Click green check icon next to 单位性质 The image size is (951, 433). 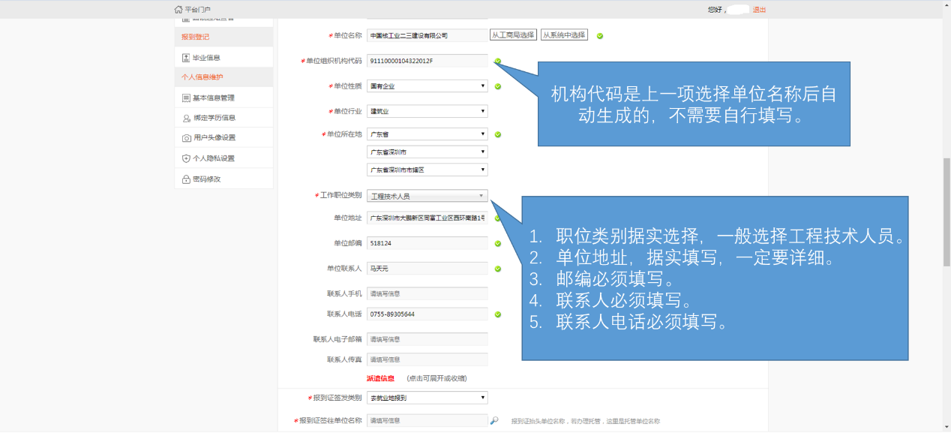[x=497, y=86]
